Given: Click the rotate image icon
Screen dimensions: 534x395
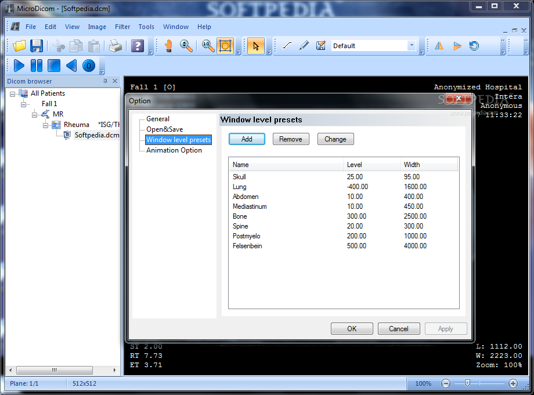Looking at the screenshot, I should pos(474,46).
